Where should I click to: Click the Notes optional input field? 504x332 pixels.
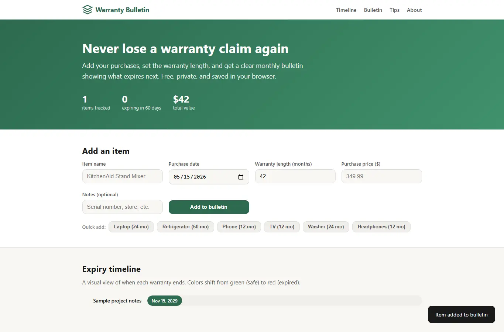122,207
